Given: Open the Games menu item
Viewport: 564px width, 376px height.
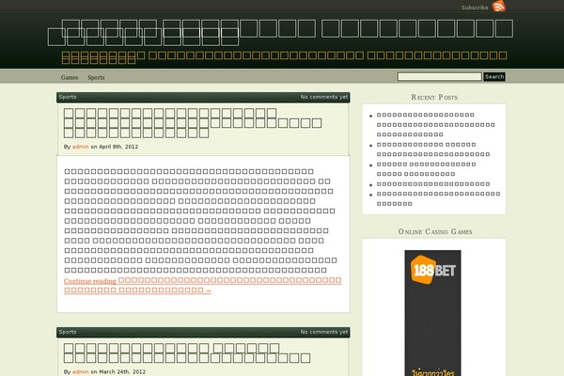Looking at the screenshot, I should tap(70, 77).
